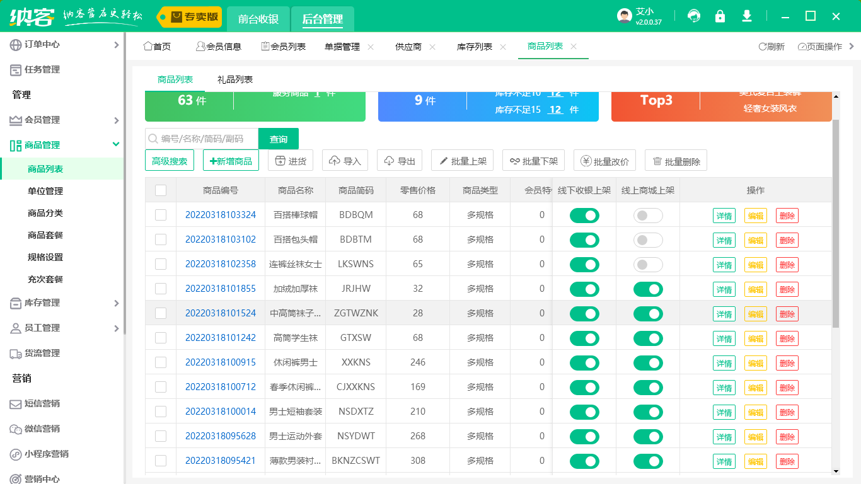The width and height of the screenshot is (861, 484).
Task: Click the 查询 search button
Action: 278,138
